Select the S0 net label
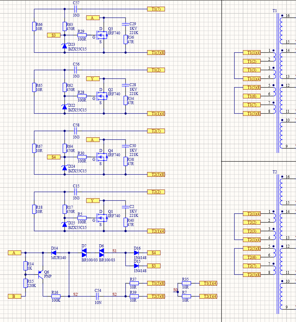The height and width of the screenshot is (322, 296). point(176,290)
